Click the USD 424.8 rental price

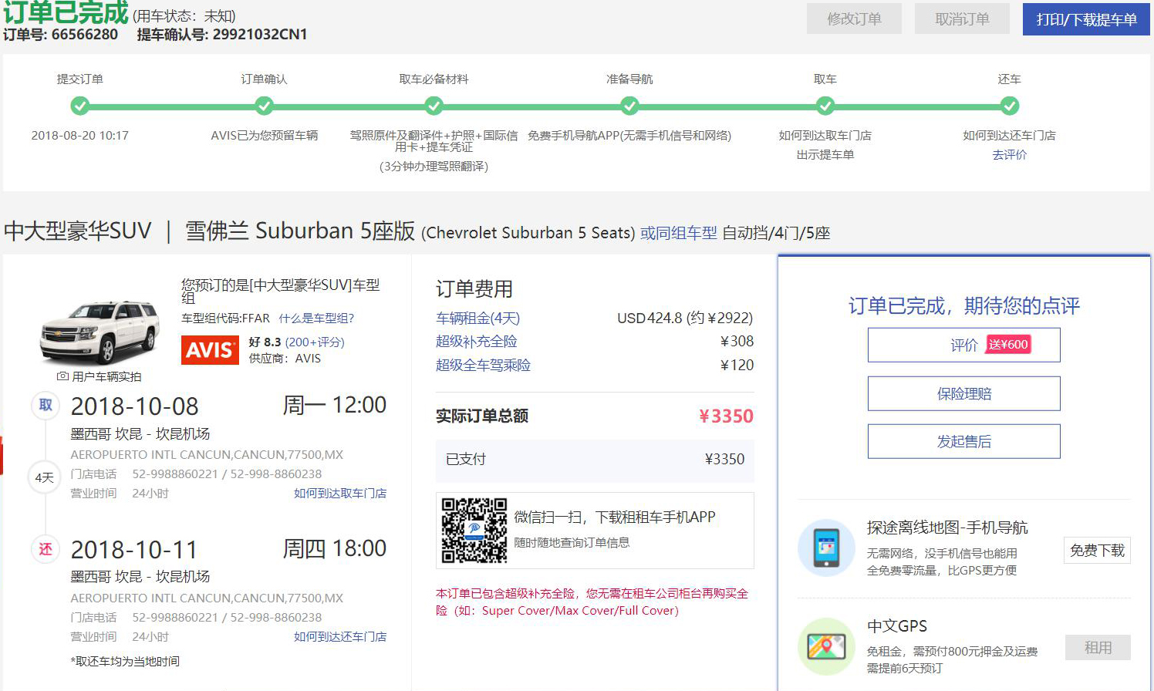click(685, 318)
